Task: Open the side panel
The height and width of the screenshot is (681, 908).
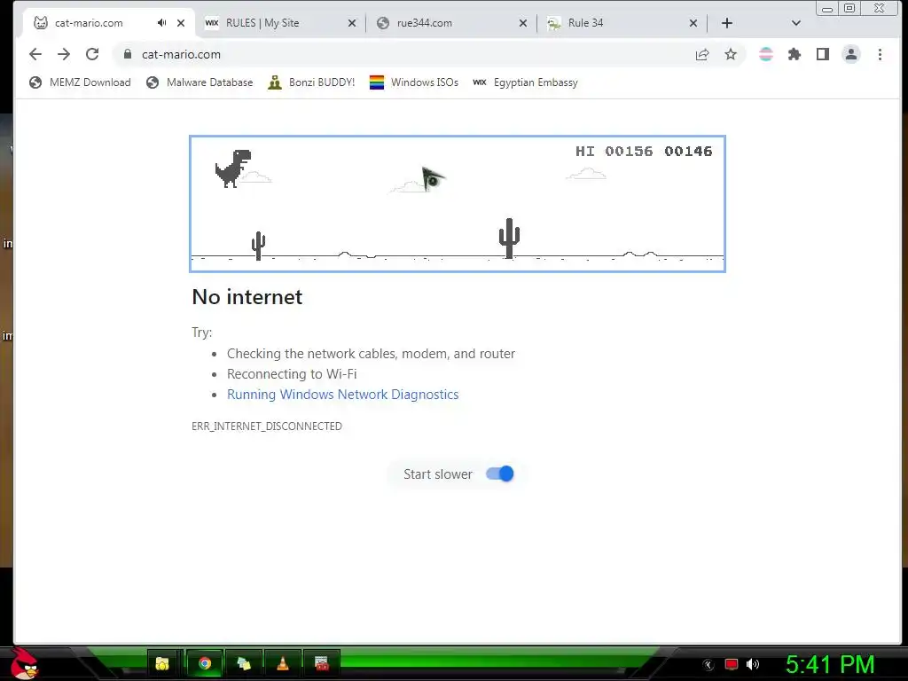Action: click(x=823, y=54)
